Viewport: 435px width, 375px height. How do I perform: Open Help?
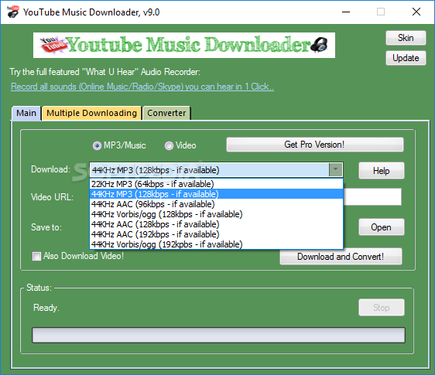381,171
